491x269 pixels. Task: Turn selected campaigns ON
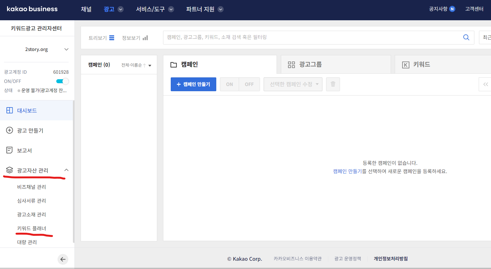(x=230, y=84)
